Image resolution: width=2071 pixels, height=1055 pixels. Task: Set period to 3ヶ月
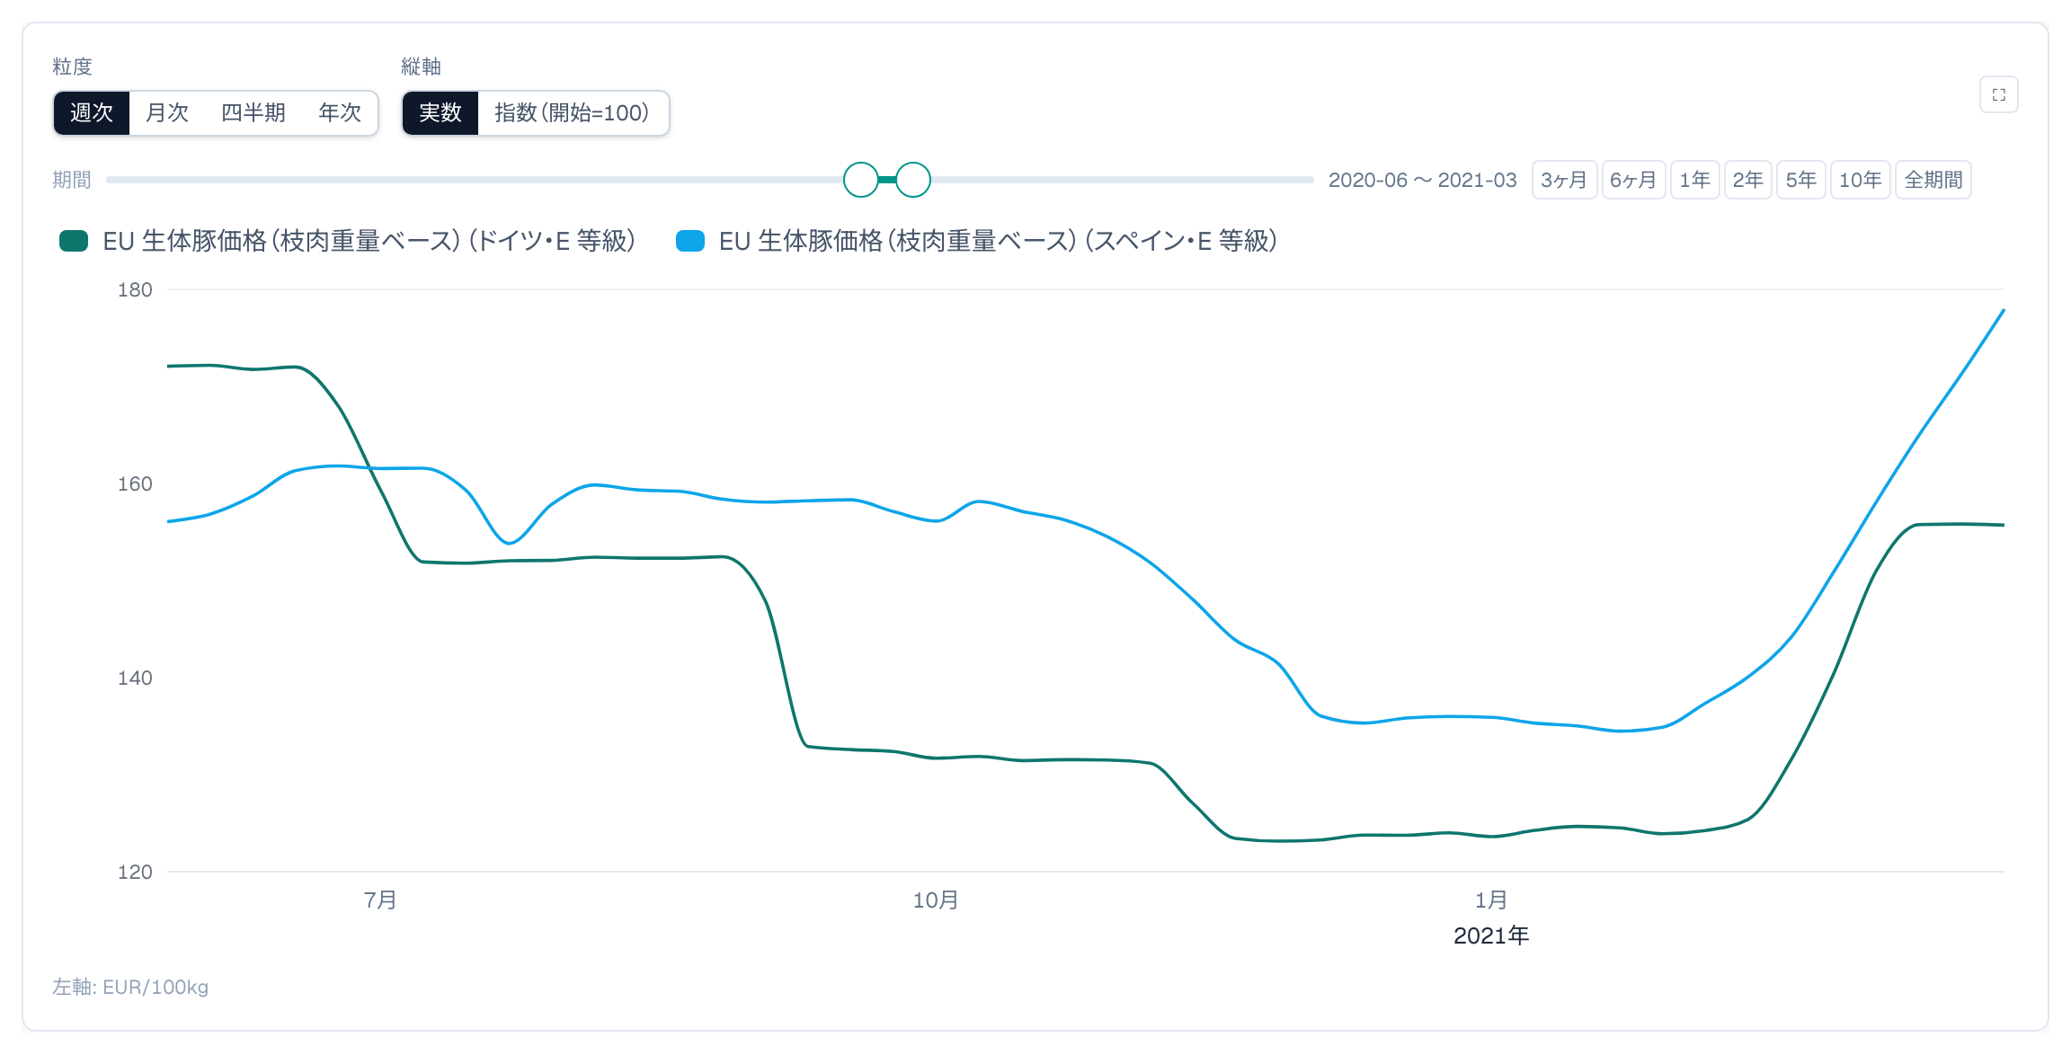tap(1564, 180)
